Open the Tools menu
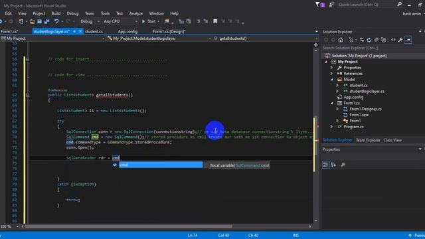Screen dimensions: 425x239 105,13
